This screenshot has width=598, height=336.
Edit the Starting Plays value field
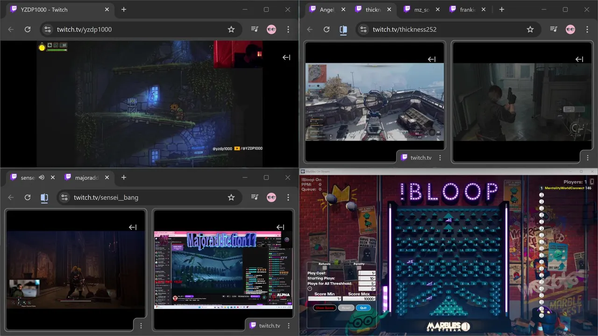367,278
